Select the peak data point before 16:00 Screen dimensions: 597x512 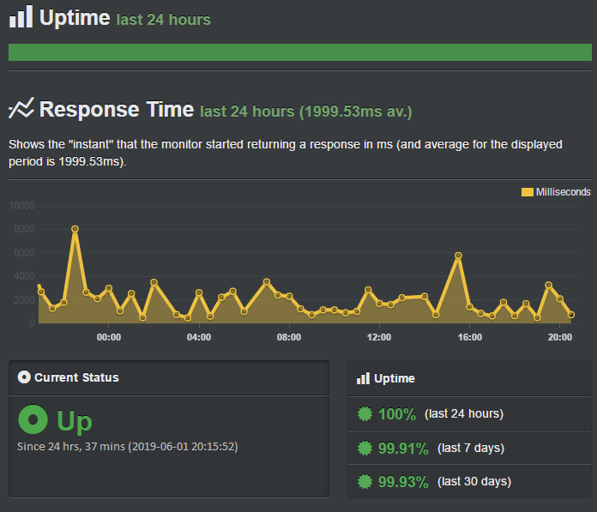click(458, 256)
